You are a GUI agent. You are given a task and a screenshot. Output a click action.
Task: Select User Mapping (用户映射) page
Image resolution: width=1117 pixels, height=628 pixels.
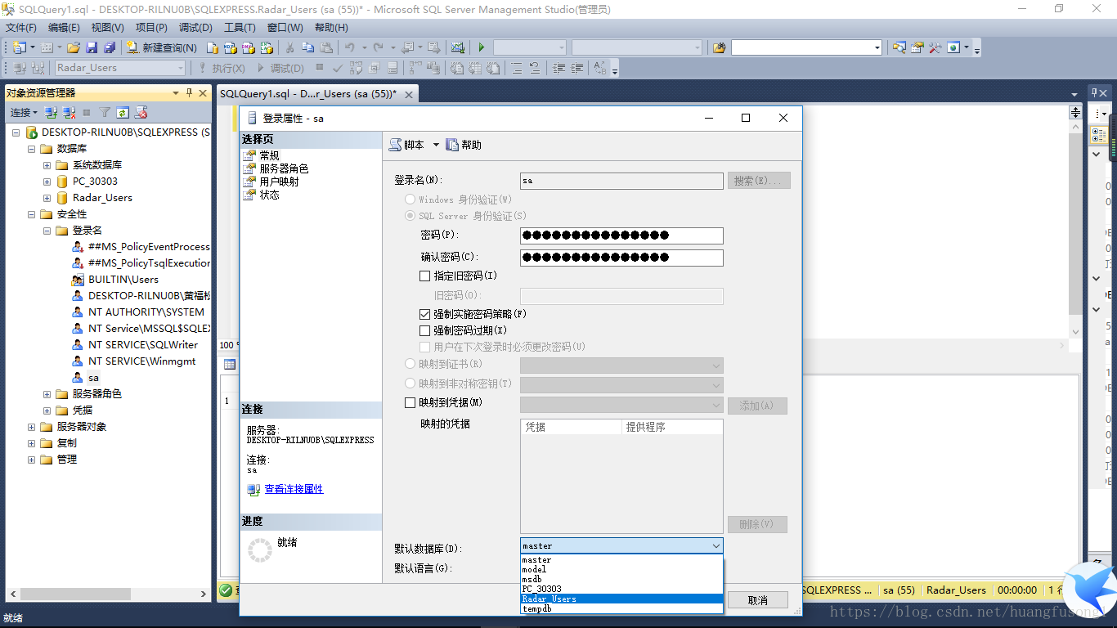tap(279, 182)
